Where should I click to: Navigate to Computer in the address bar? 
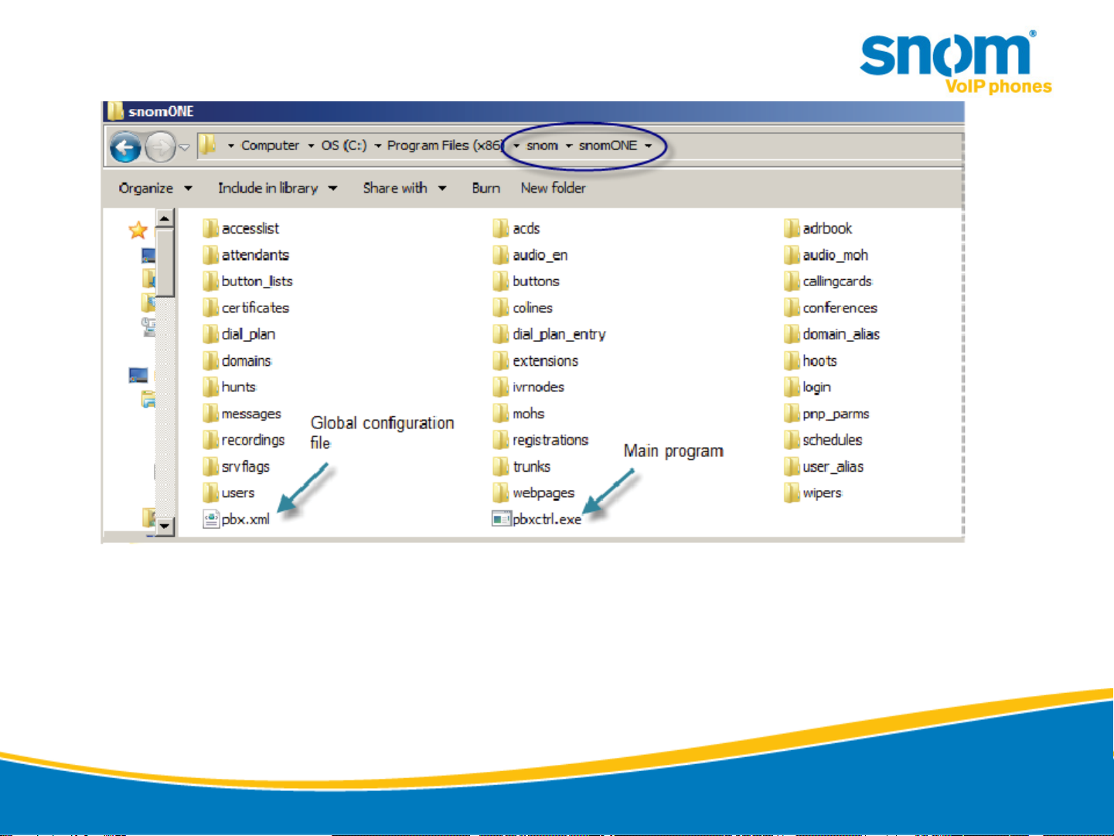coord(270,145)
